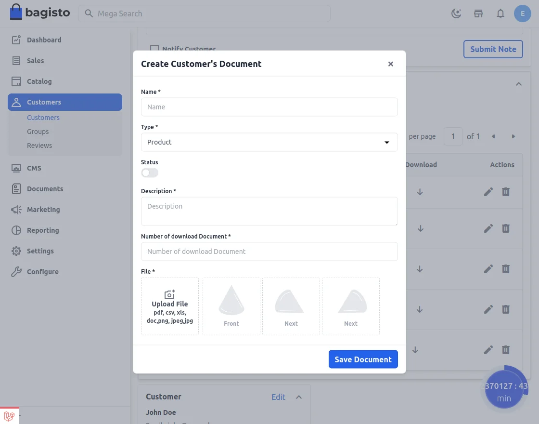The width and height of the screenshot is (539, 424).
Task: Delete the first document row
Action: (x=506, y=192)
